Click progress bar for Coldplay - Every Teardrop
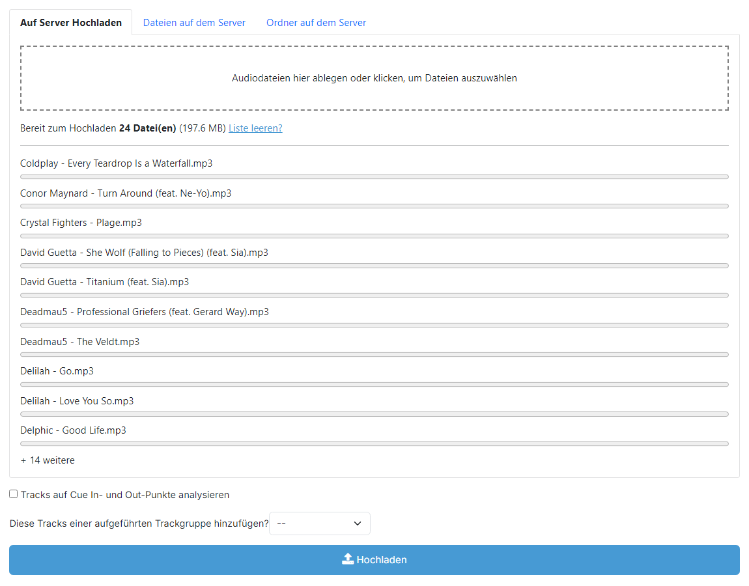 (x=374, y=176)
